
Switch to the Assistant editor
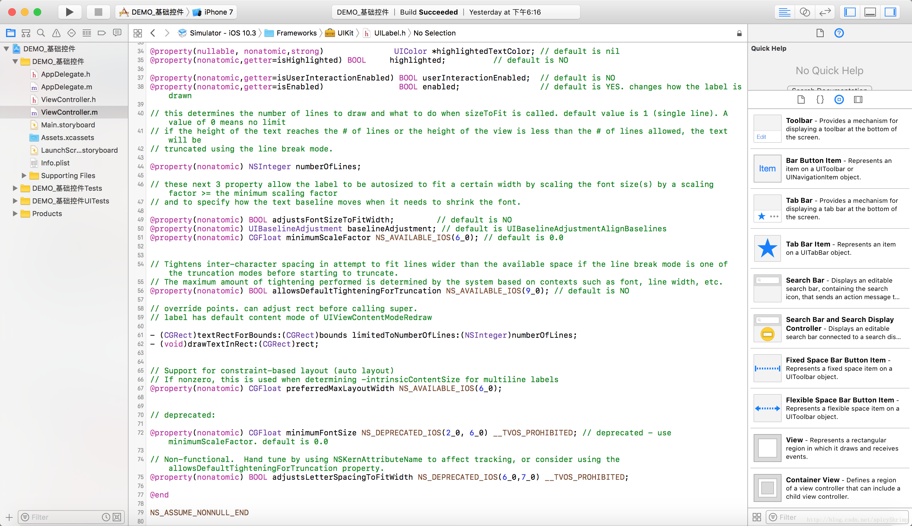click(x=805, y=12)
